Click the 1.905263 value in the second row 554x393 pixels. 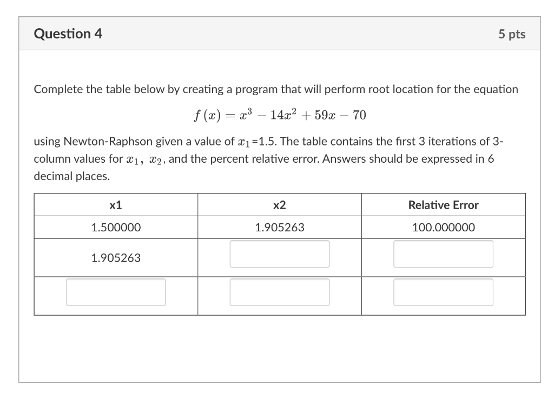pyautogui.click(x=115, y=258)
